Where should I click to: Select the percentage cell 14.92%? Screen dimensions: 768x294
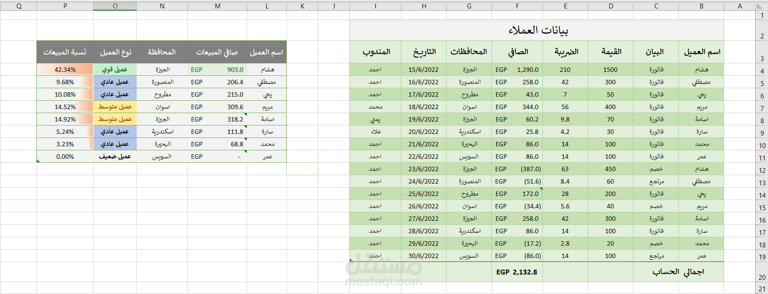[x=65, y=119]
